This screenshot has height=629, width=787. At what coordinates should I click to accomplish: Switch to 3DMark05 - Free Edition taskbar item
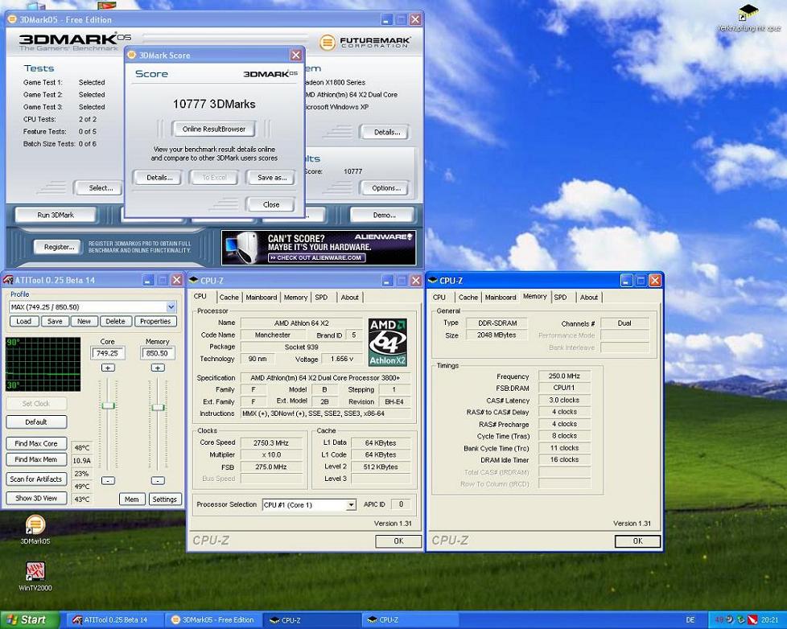pos(214,620)
